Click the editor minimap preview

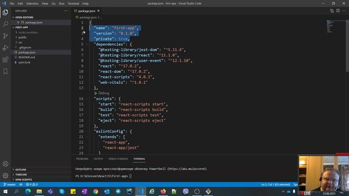click(x=330, y=27)
